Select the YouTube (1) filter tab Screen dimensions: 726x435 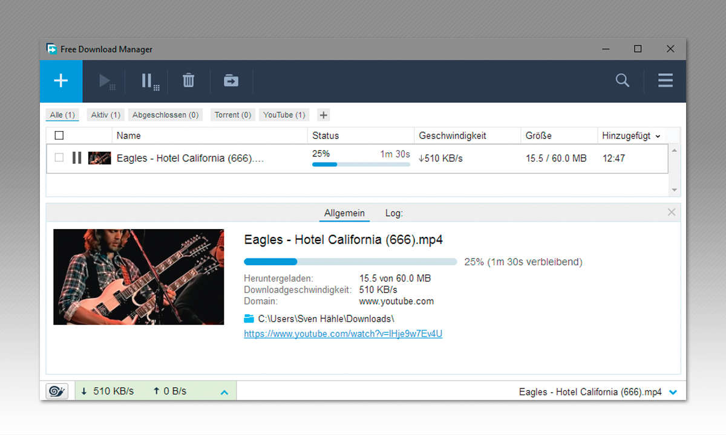point(284,115)
